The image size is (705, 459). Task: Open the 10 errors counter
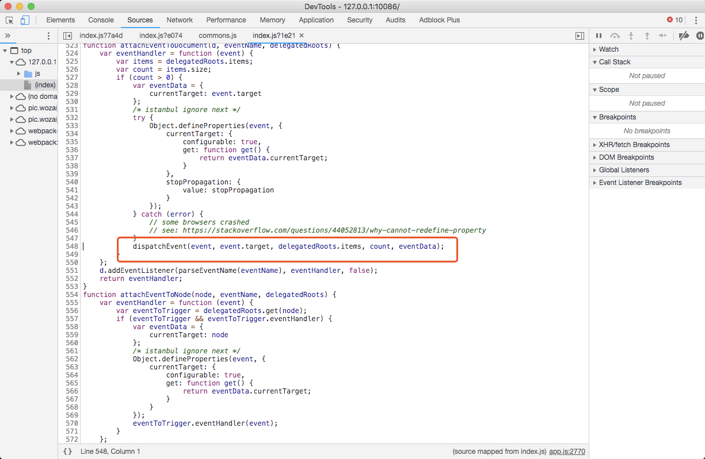(x=674, y=20)
